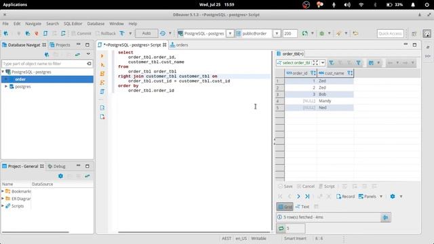Expand the postgres database tree node
This screenshot has width=434, height=244.
[x=6, y=87]
